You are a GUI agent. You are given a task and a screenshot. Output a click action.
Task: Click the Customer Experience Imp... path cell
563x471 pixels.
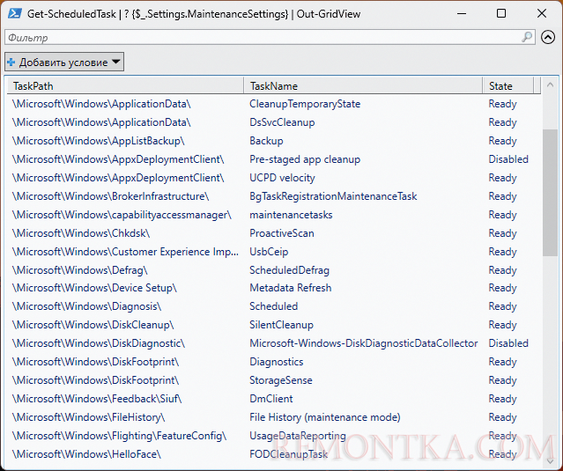(x=125, y=252)
